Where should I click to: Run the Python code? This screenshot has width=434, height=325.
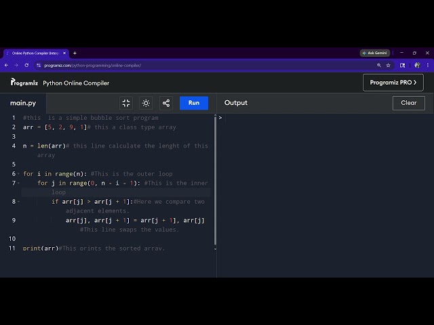(x=194, y=103)
